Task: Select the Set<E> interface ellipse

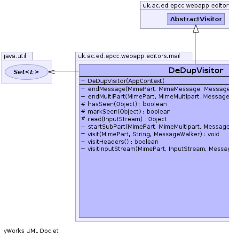Action: 26,72
